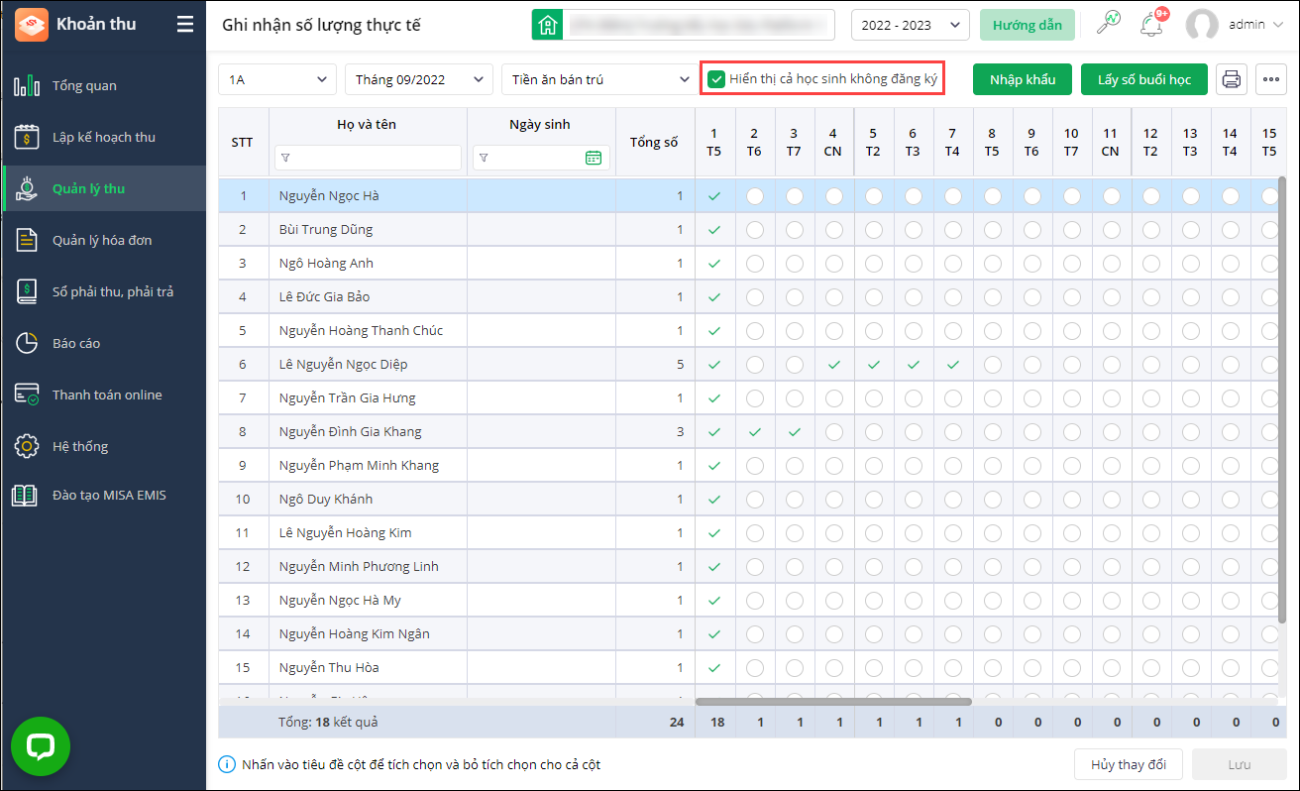The image size is (1300, 791).
Task: Uncheck day 1 attendance for Nguyễn Ngọc Hà
Action: [x=714, y=196]
